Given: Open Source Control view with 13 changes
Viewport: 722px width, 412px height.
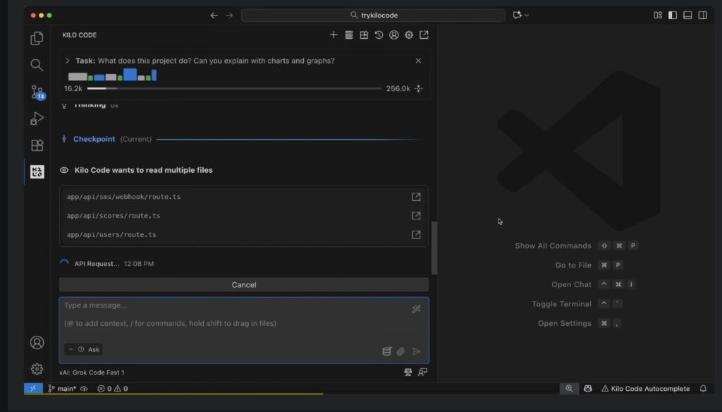Looking at the screenshot, I should [37, 92].
